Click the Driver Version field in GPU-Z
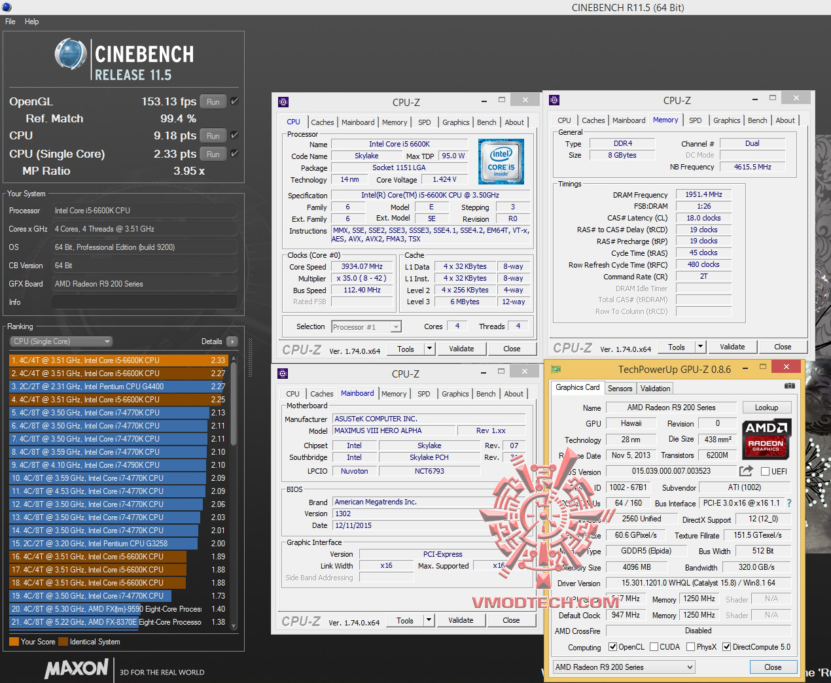The height and width of the screenshot is (683, 831). click(x=698, y=583)
